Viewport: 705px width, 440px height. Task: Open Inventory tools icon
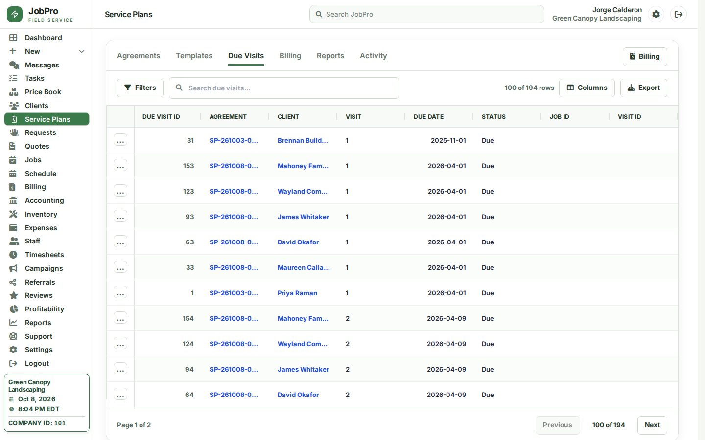pyautogui.click(x=13, y=214)
